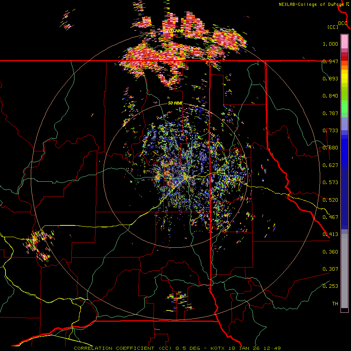The height and width of the screenshot is (351, 351).
Task: Click the 1.000 value on the colorbar scale
Action: point(330,44)
